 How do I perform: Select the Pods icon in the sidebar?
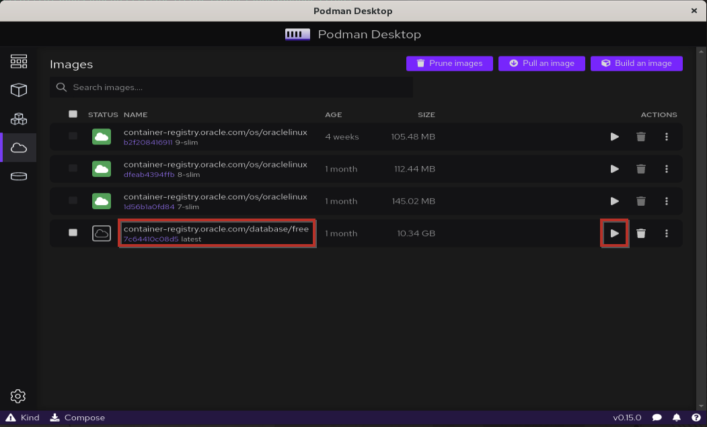pos(19,118)
